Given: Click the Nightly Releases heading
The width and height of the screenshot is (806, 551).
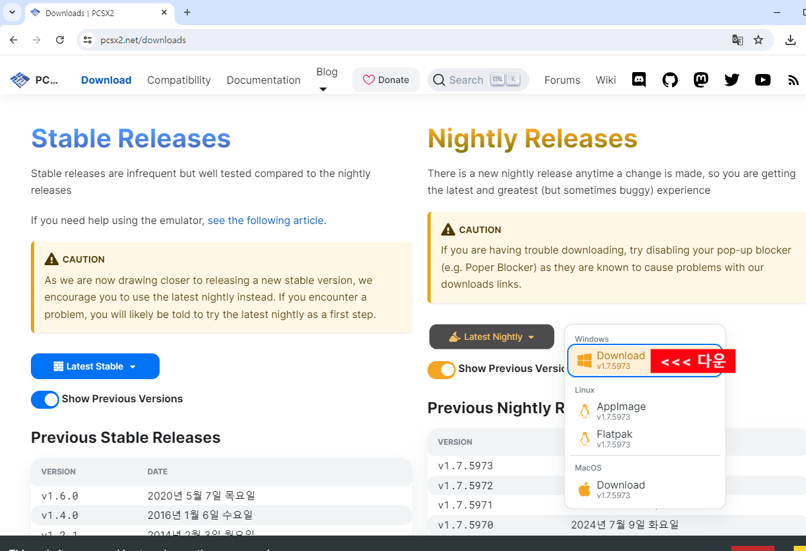Looking at the screenshot, I should 532,138.
